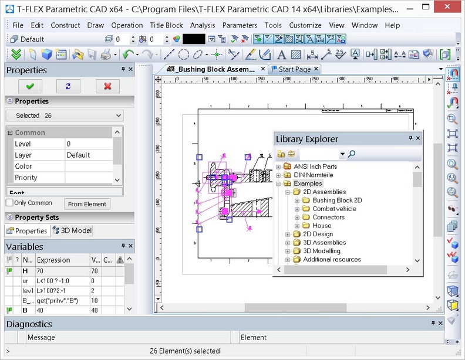Switch to the Start Page tab
The height and width of the screenshot is (360, 465).
(294, 69)
